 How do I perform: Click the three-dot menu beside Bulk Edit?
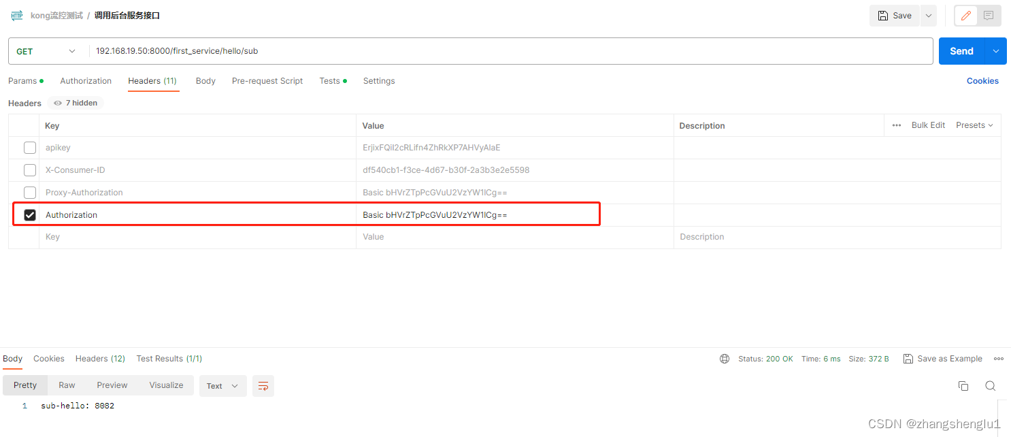pyautogui.click(x=896, y=125)
